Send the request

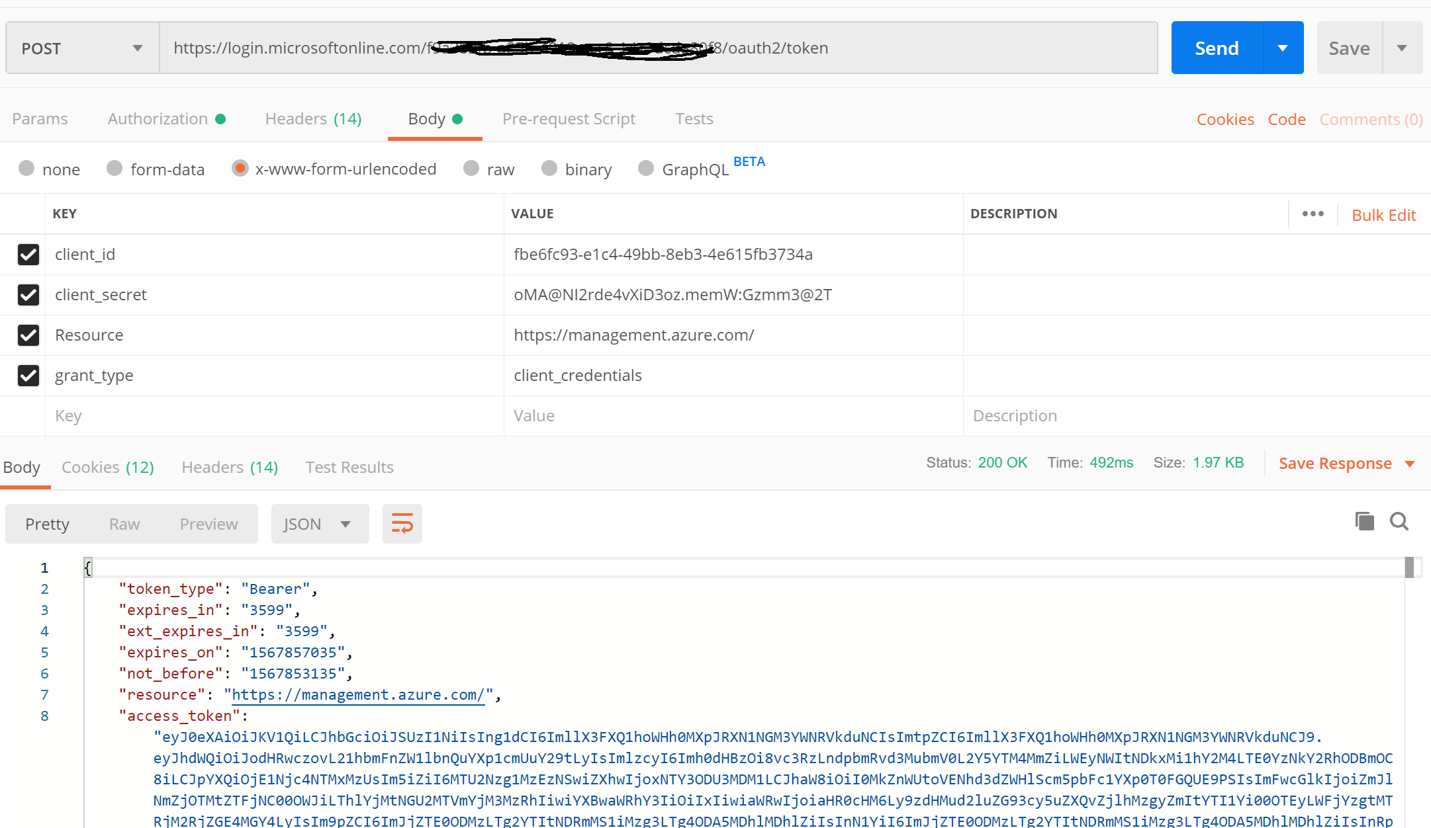[x=1216, y=47]
